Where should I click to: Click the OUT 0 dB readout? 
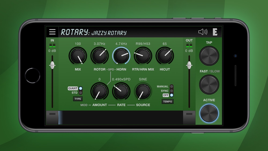[189, 51]
